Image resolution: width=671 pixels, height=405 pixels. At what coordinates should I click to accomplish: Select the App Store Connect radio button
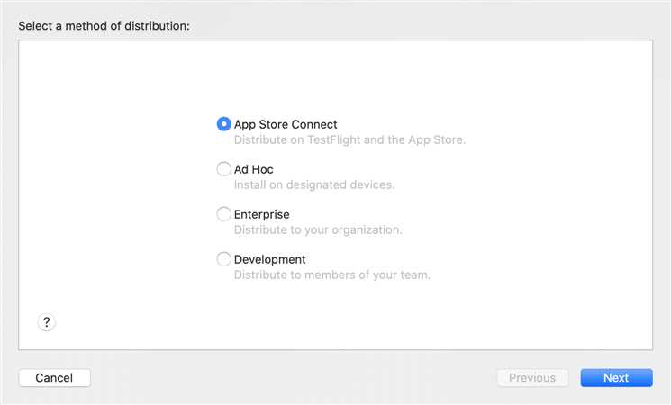click(x=223, y=124)
